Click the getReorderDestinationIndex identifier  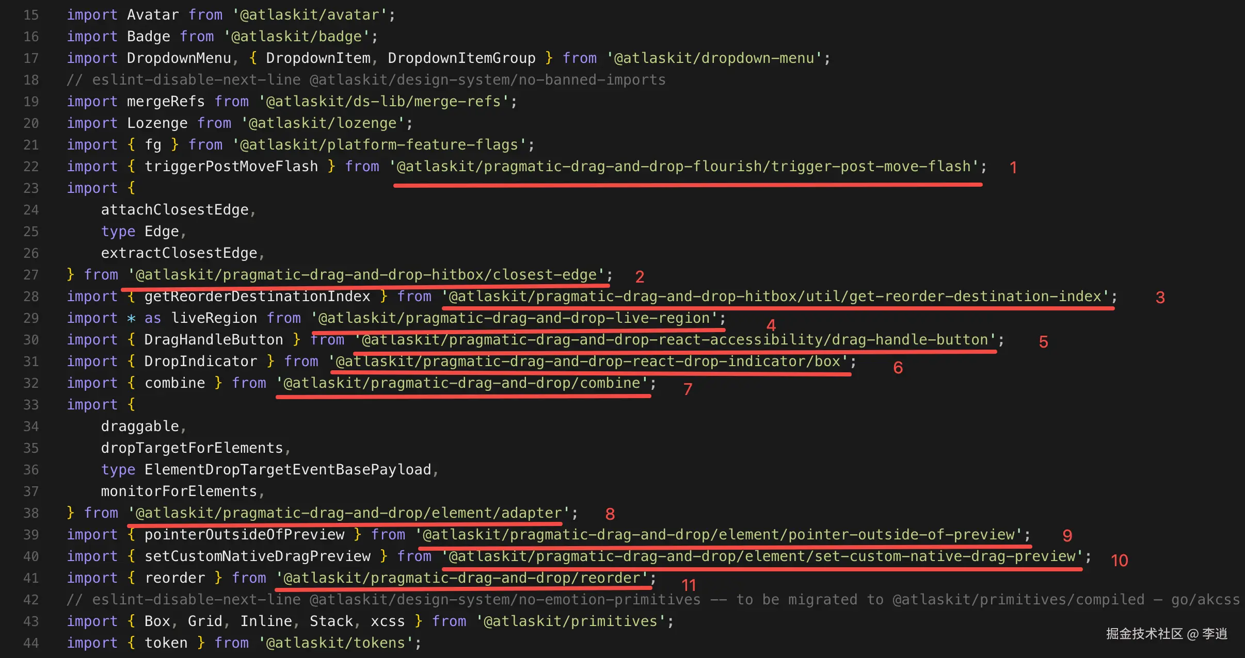257,297
